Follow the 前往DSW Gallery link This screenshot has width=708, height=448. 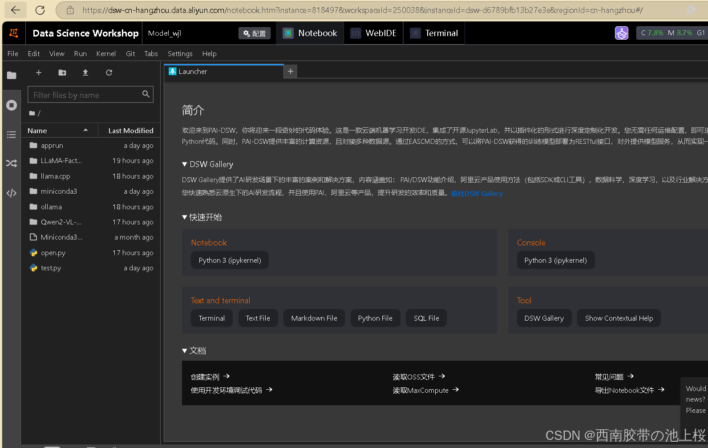click(477, 193)
